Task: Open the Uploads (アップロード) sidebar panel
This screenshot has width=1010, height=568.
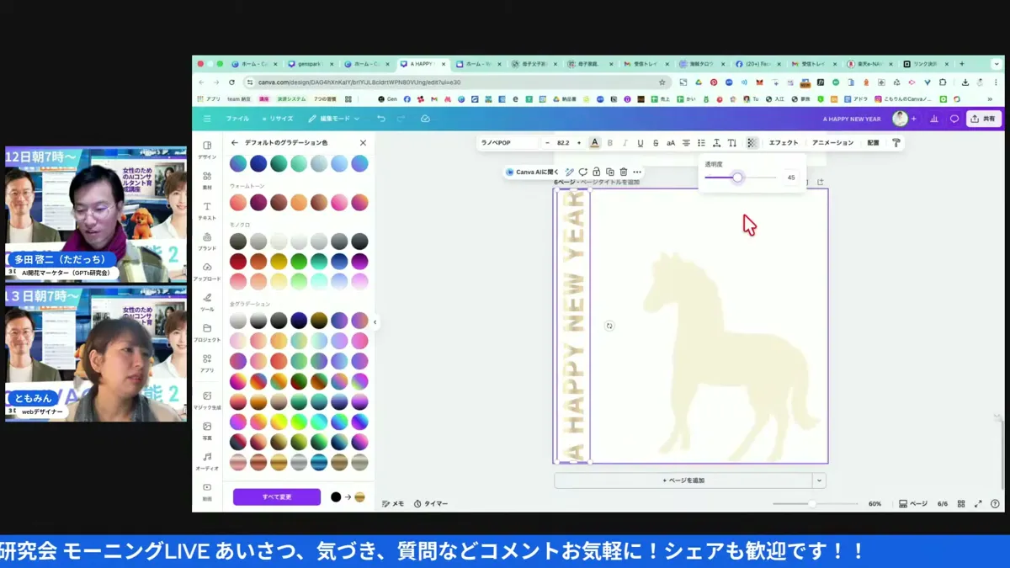Action: pyautogui.click(x=207, y=271)
